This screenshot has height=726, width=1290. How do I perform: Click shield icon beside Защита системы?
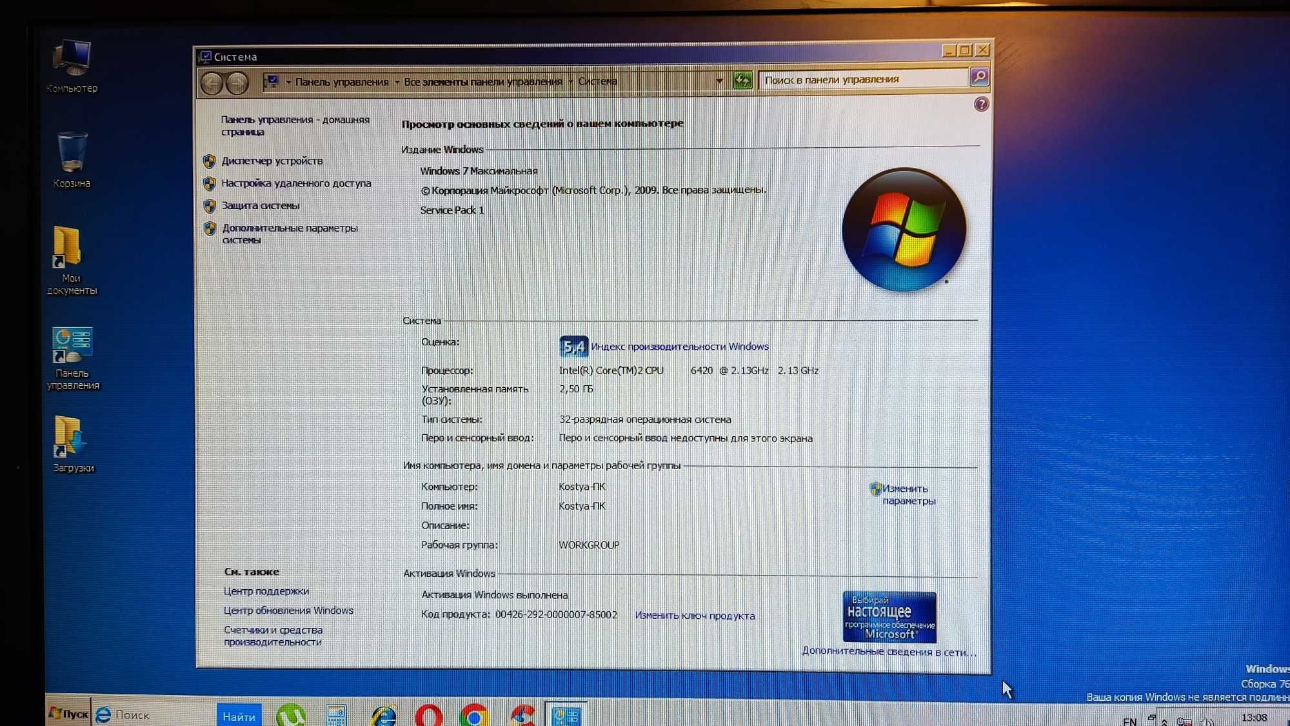(x=209, y=206)
